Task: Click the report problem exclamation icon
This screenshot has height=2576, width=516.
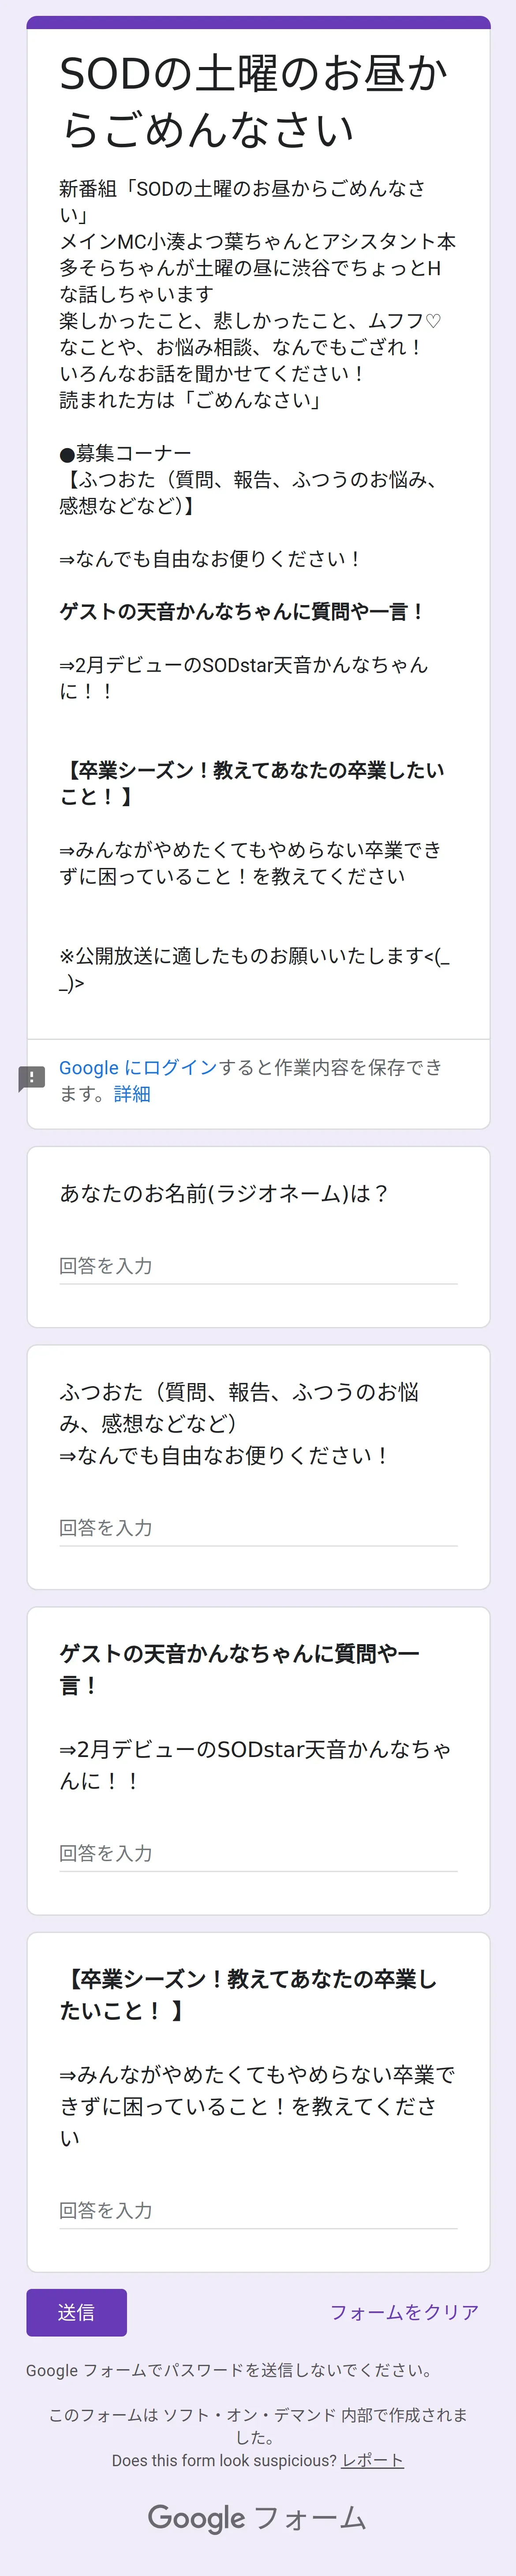Action: 32,1078
